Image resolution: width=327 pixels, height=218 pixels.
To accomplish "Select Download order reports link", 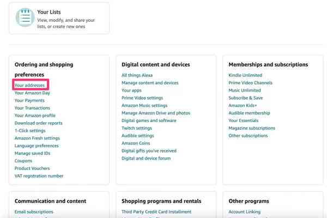I will pyautogui.click(x=38, y=123).
